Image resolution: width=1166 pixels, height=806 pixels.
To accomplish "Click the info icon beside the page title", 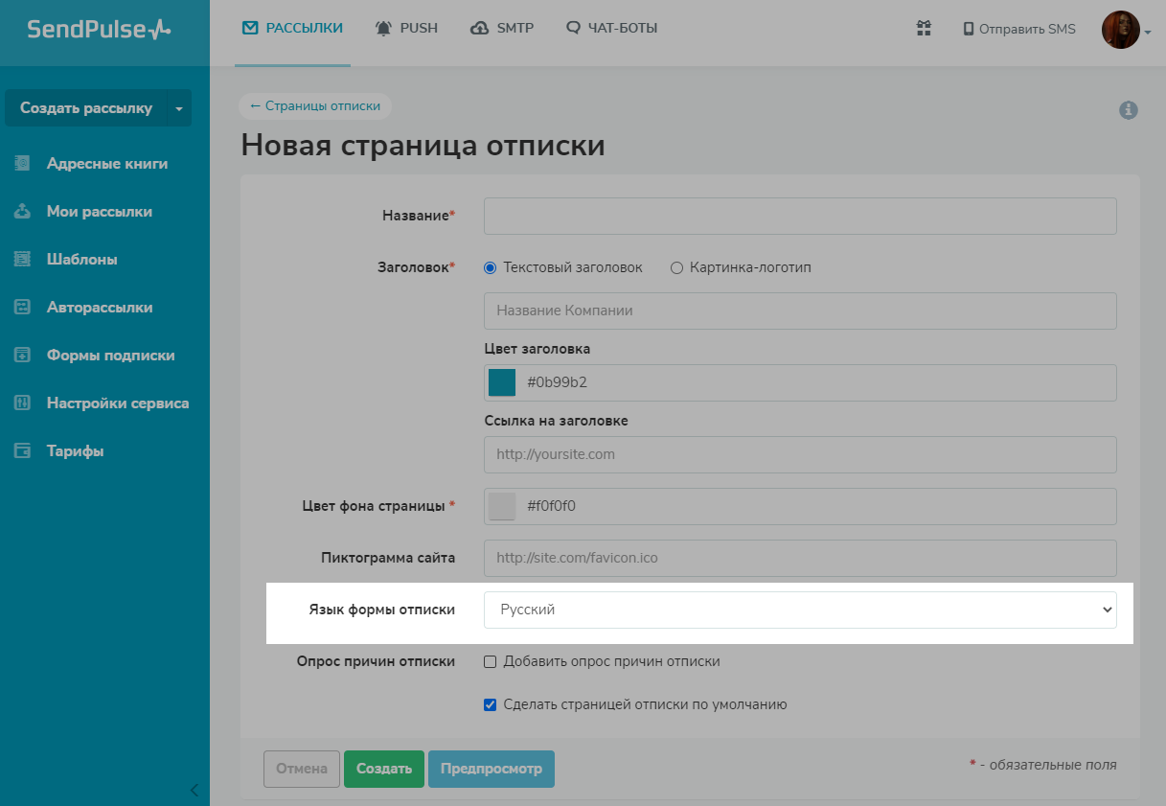I will [x=1129, y=110].
